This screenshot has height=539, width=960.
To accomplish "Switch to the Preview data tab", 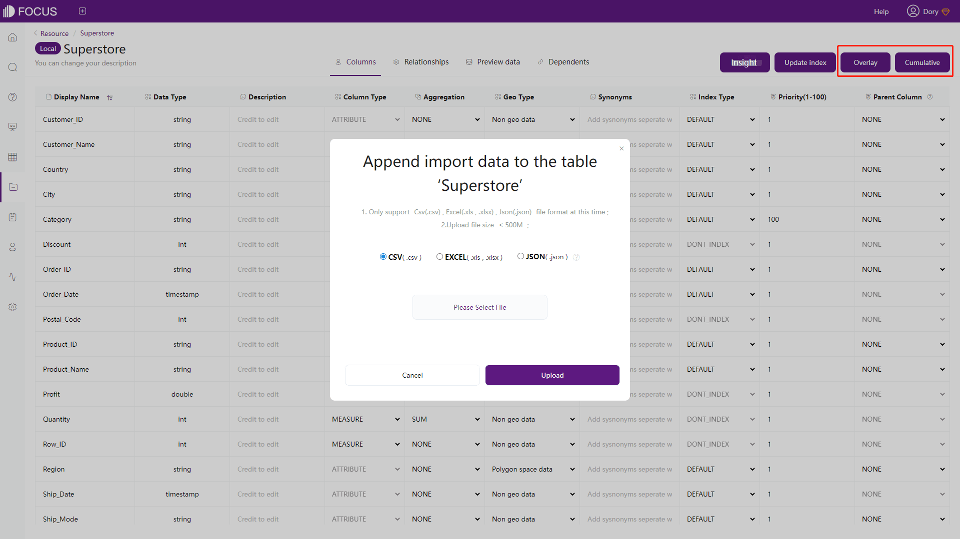I will (x=492, y=62).
